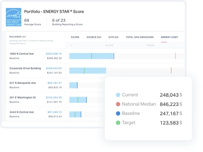Open the Corporate Drive Building entry

click(x=25, y=68)
